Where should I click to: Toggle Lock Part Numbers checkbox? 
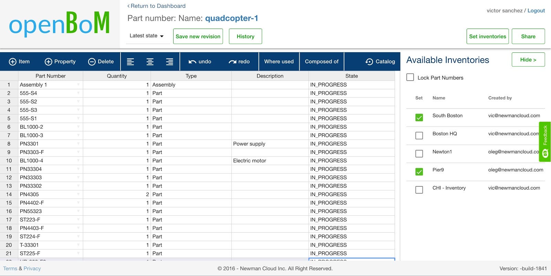410,77
